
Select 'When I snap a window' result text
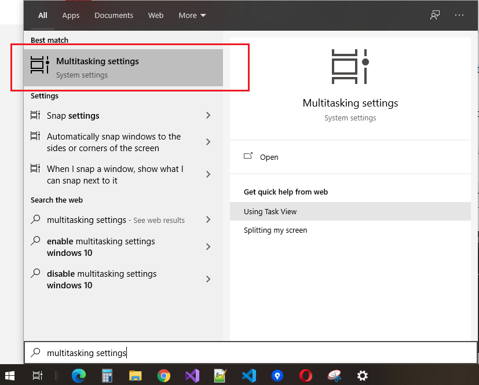[x=115, y=174]
